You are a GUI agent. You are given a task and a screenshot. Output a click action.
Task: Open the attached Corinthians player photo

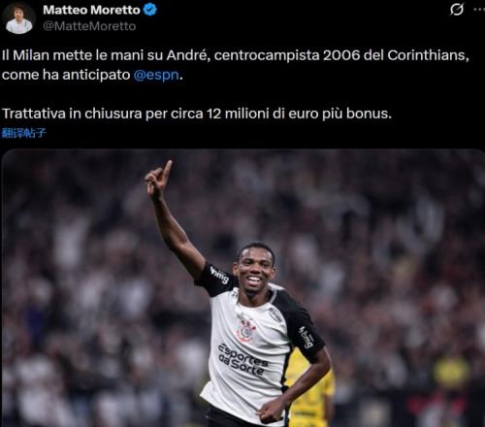click(x=242, y=288)
